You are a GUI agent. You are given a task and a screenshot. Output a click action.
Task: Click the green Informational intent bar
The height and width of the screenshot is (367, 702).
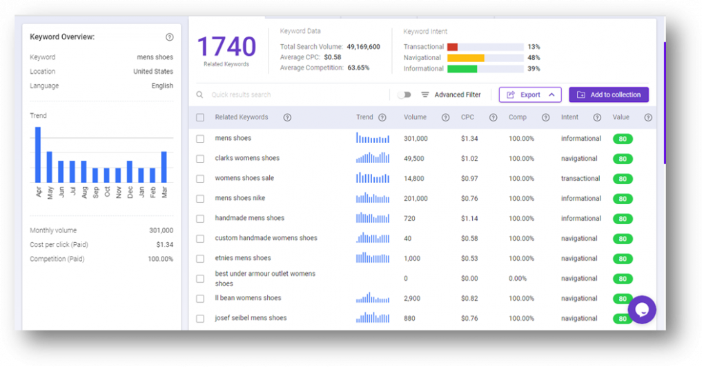[x=462, y=69]
